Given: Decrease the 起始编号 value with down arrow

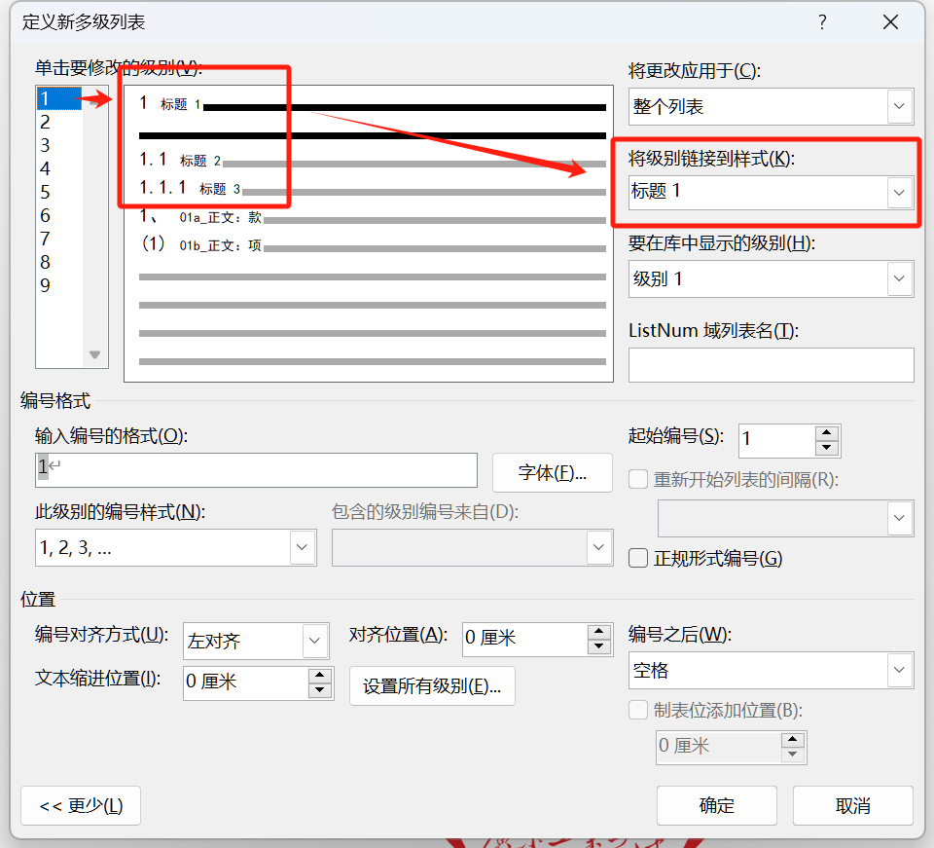Looking at the screenshot, I should [x=827, y=448].
